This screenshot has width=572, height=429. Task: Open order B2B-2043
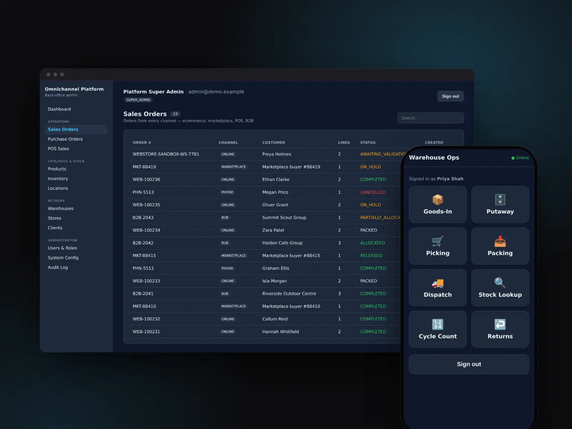pos(143,218)
